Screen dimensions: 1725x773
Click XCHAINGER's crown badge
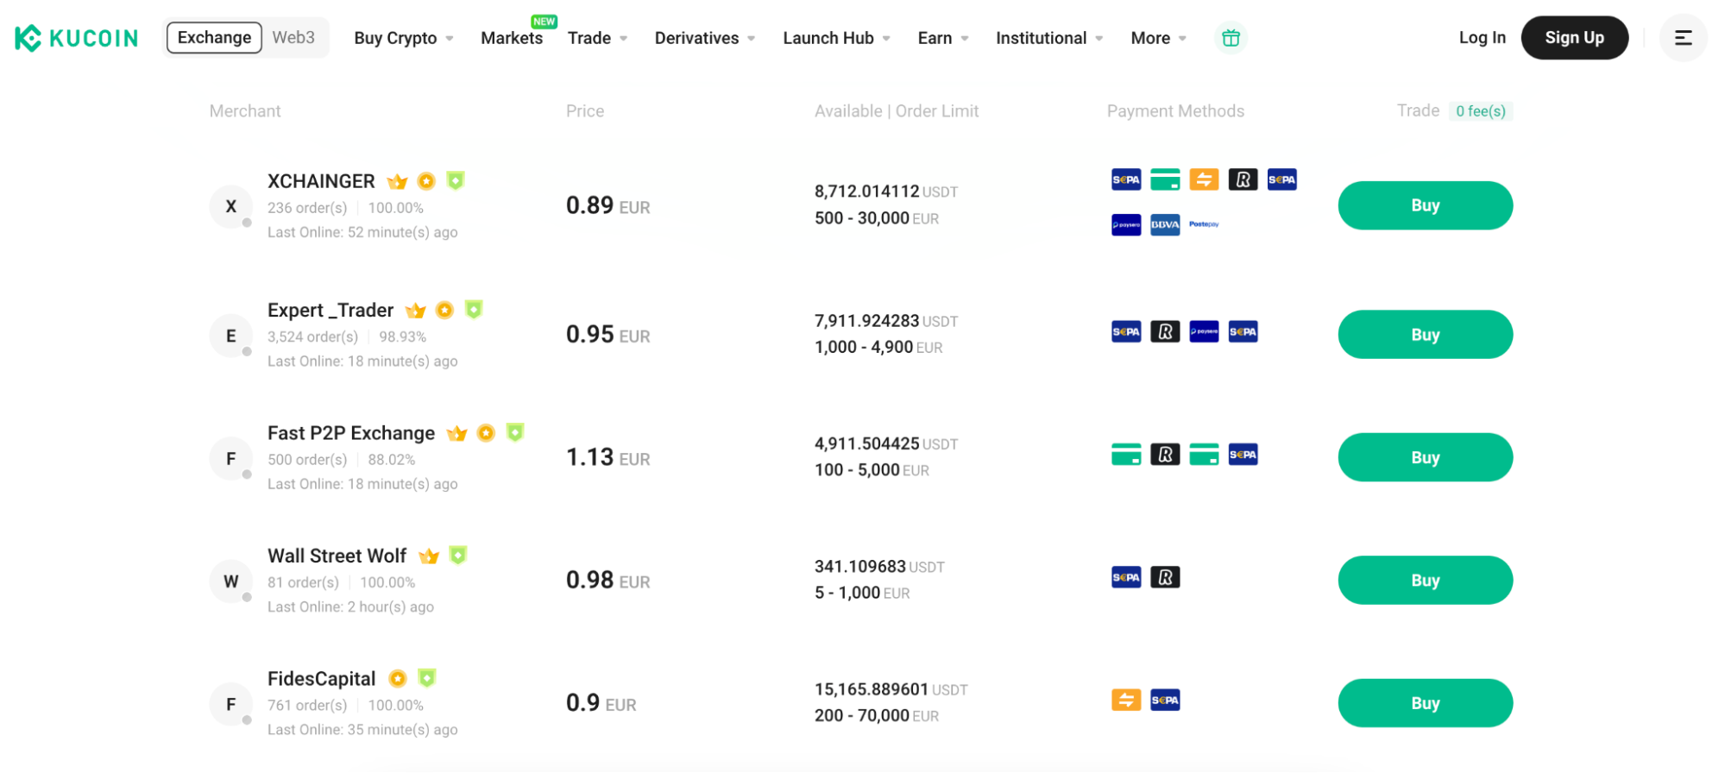(x=397, y=181)
